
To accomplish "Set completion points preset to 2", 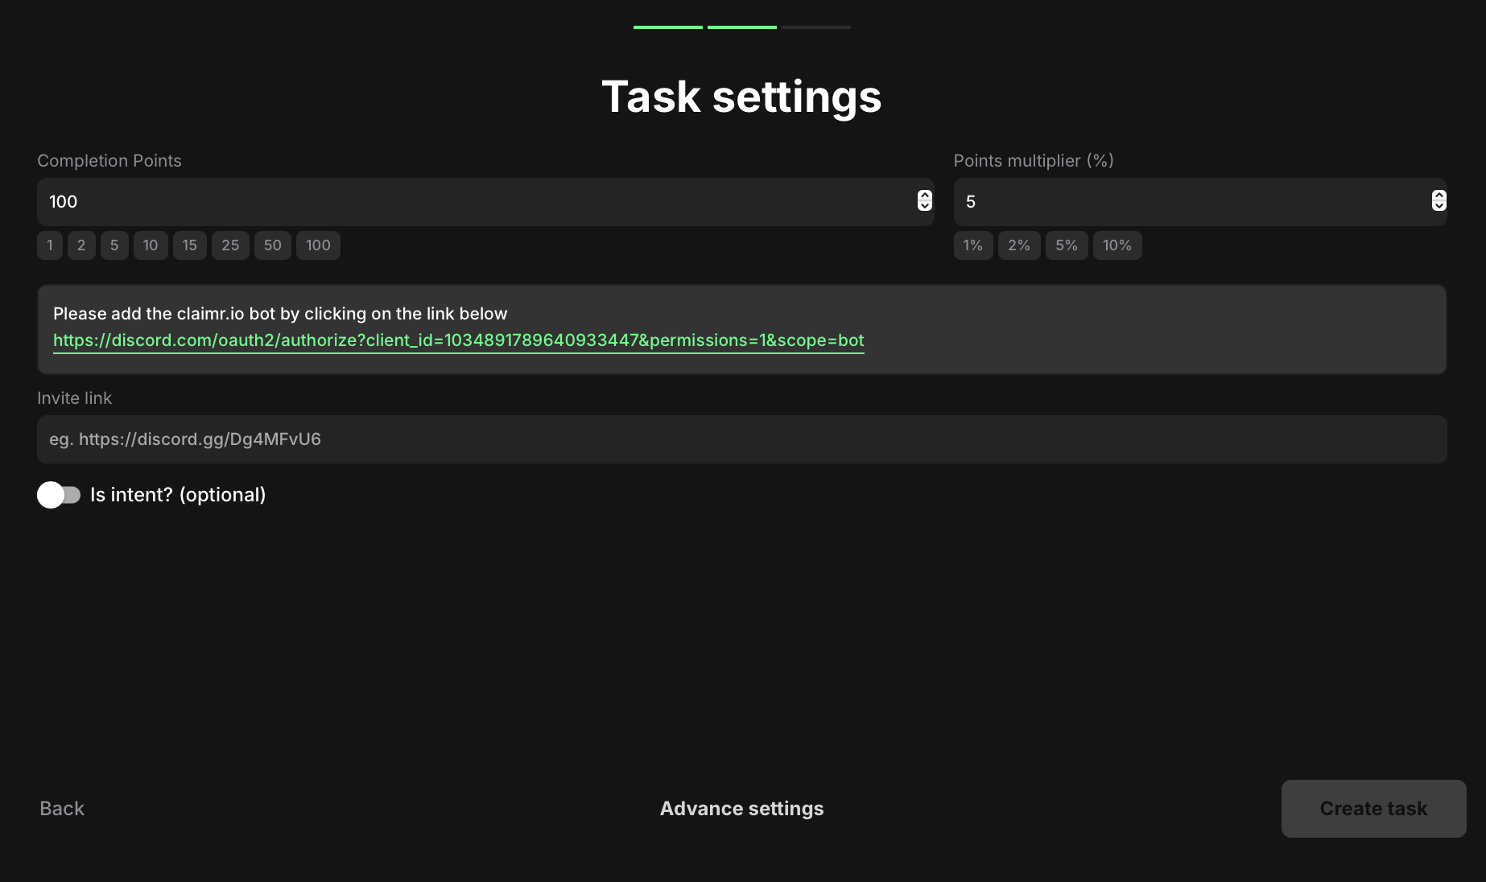I will (x=81, y=245).
